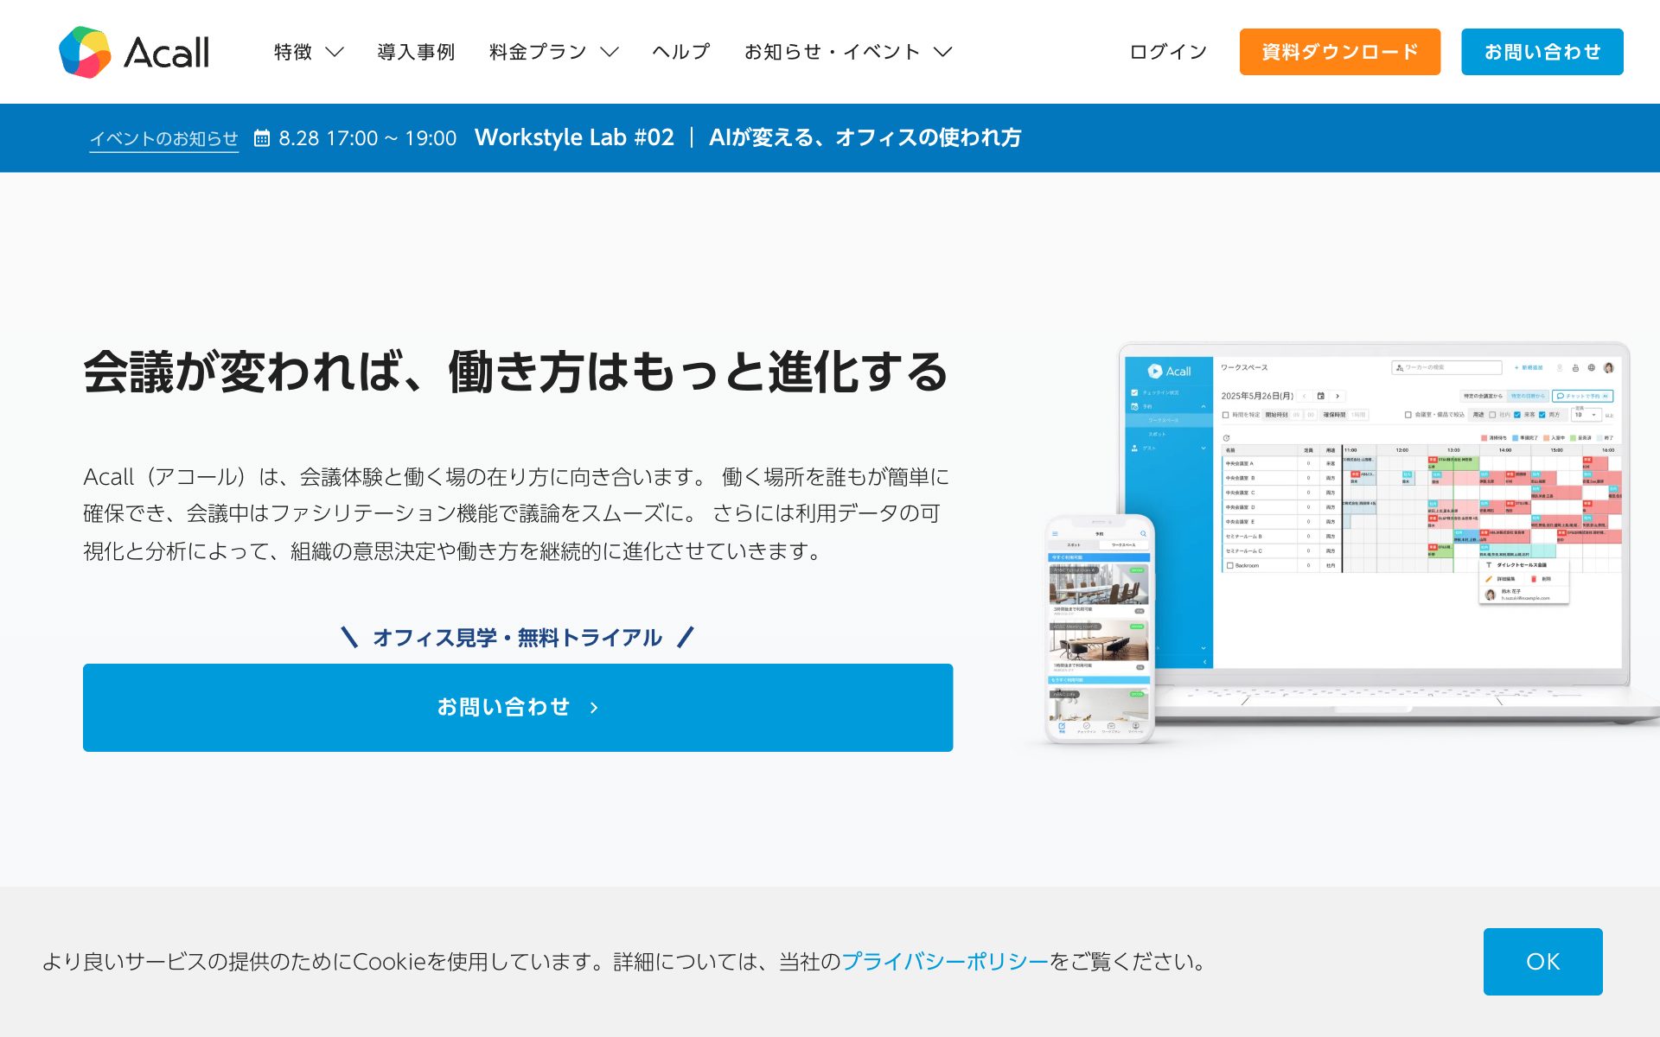This screenshot has width=1660, height=1037.
Task: Click the headline 会議が変われば、働き方はもっと進化する
Action: (516, 372)
